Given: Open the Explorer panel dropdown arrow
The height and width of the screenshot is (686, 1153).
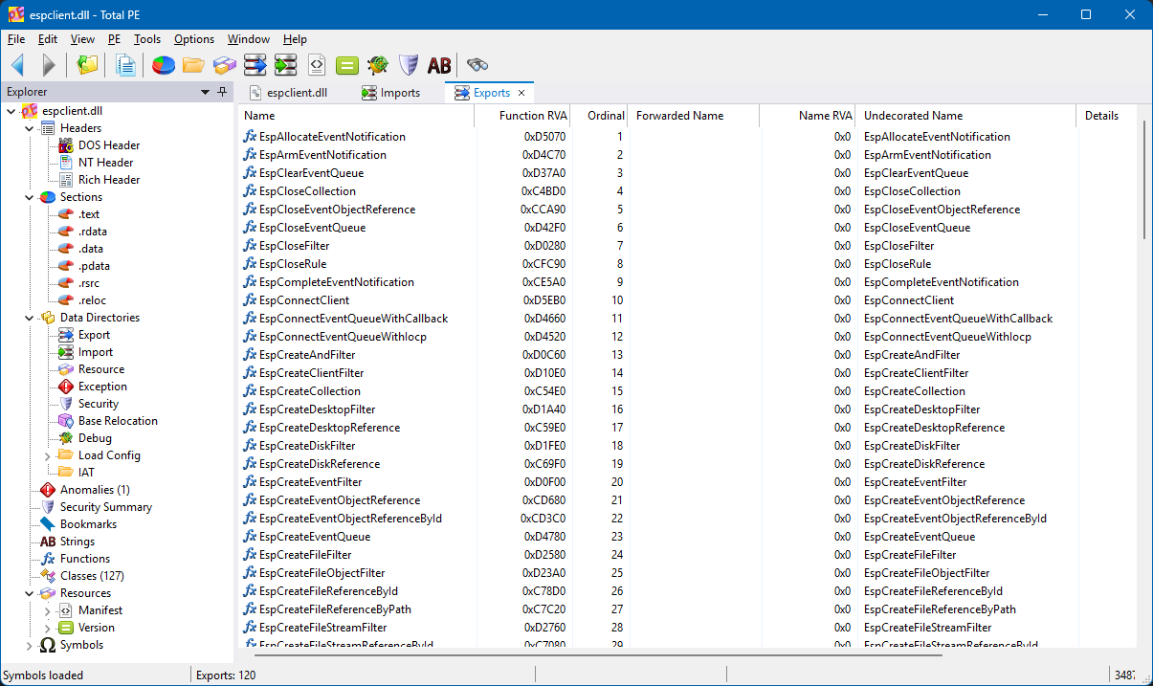Looking at the screenshot, I should 205,92.
